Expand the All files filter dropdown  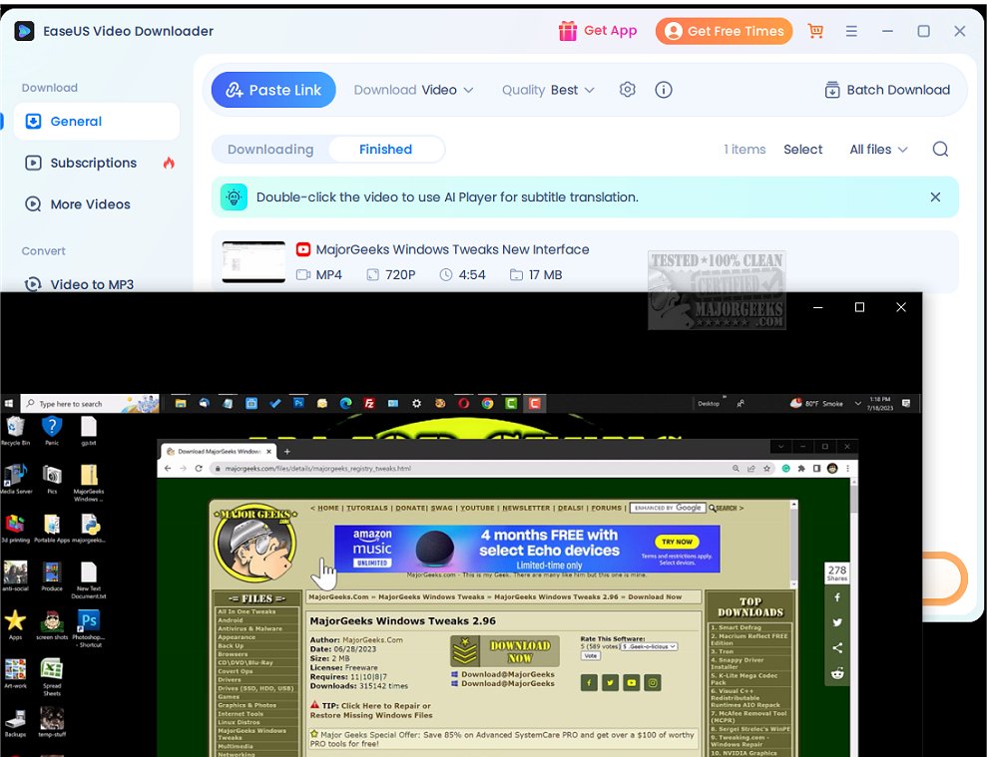coord(878,150)
